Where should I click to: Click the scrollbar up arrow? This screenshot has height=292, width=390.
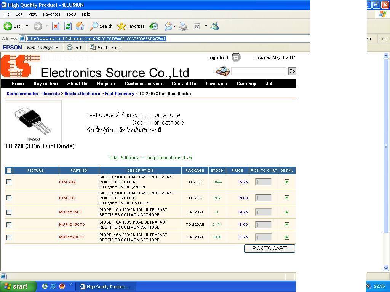pyautogui.click(x=386, y=56)
